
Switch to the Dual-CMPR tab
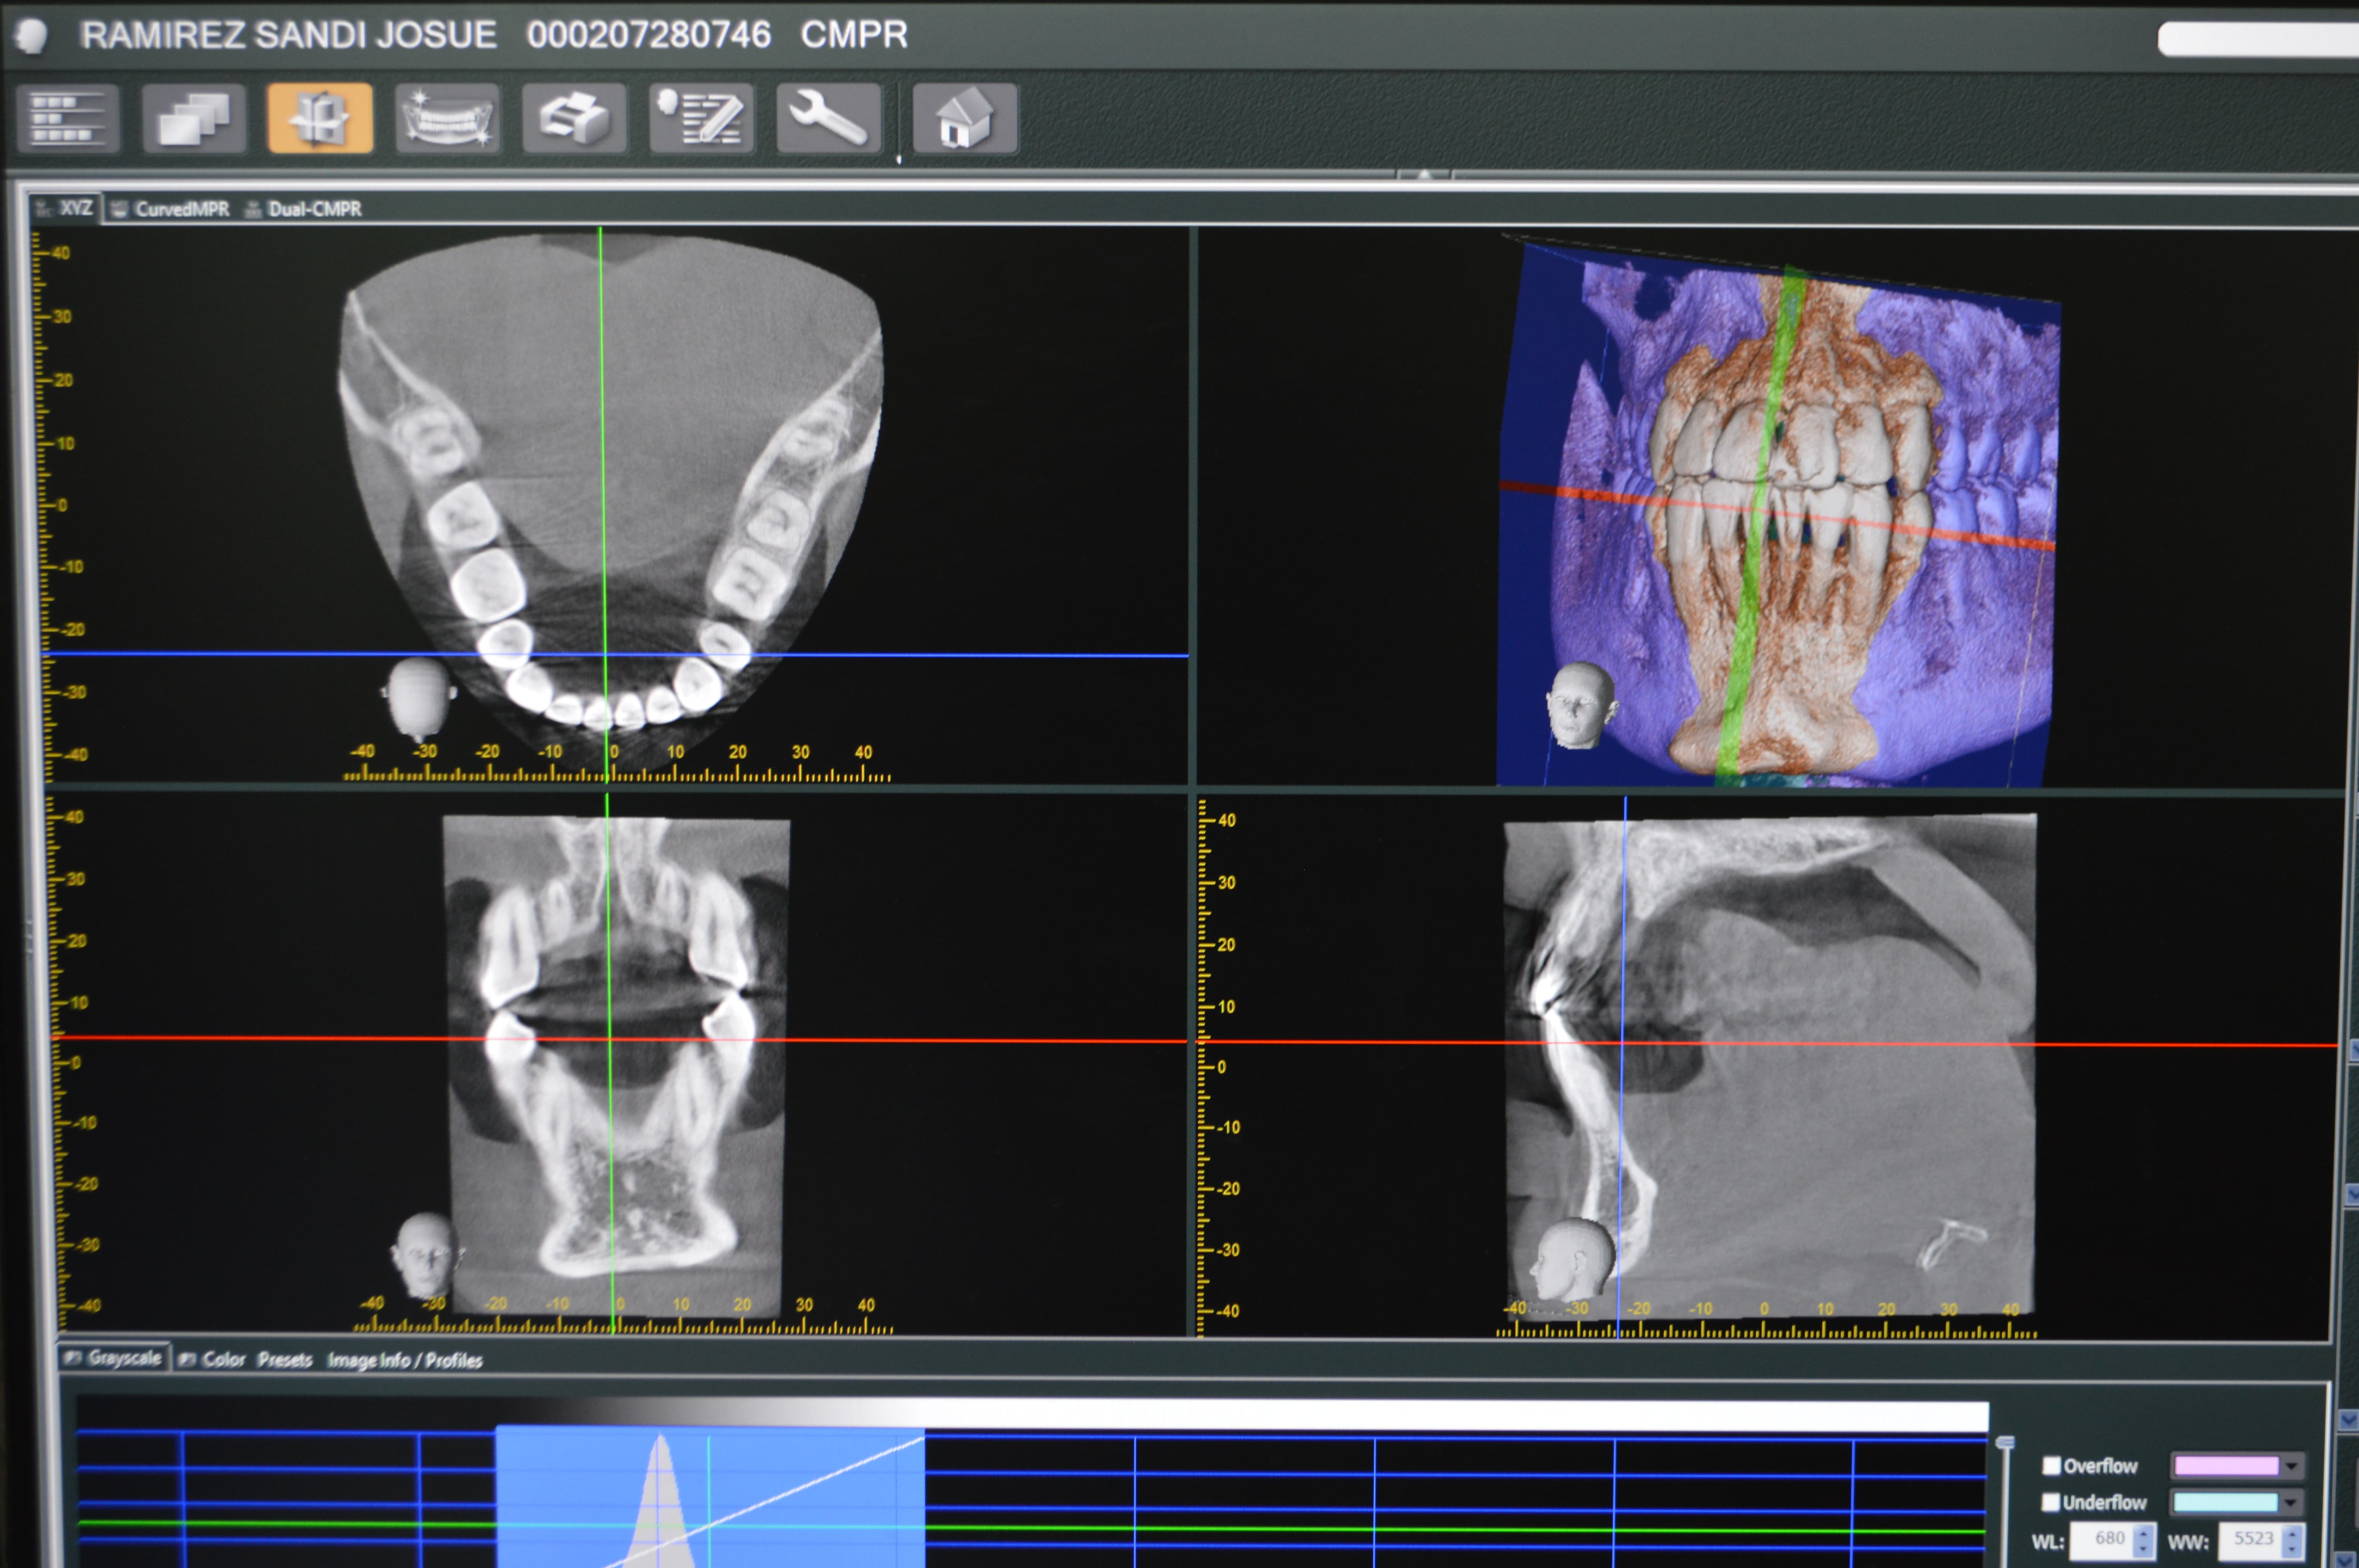click(304, 209)
